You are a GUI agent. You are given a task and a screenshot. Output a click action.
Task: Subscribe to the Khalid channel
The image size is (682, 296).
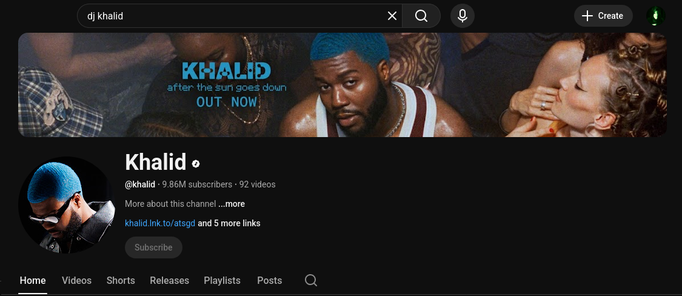click(153, 247)
